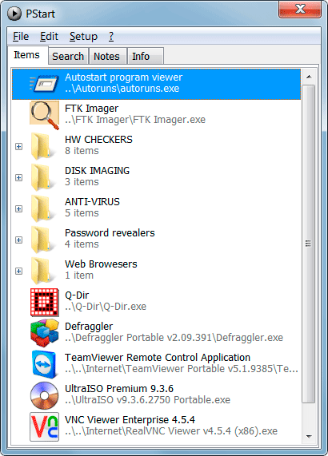This screenshot has width=328, height=456.
Task: Click the Web Browesers folder icon
Action: pos(42,271)
